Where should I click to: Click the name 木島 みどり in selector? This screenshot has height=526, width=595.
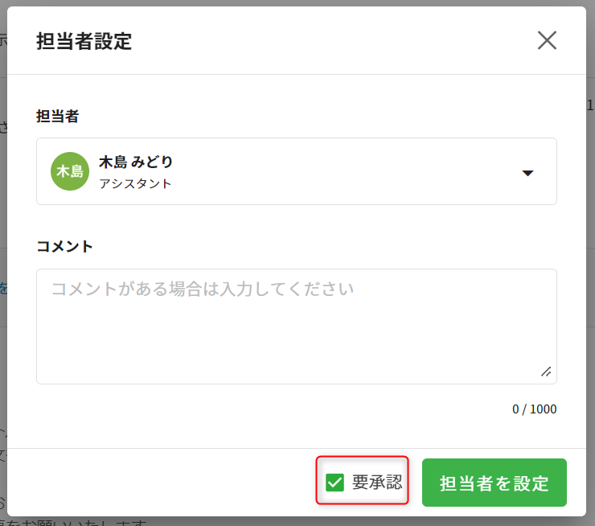[136, 162]
